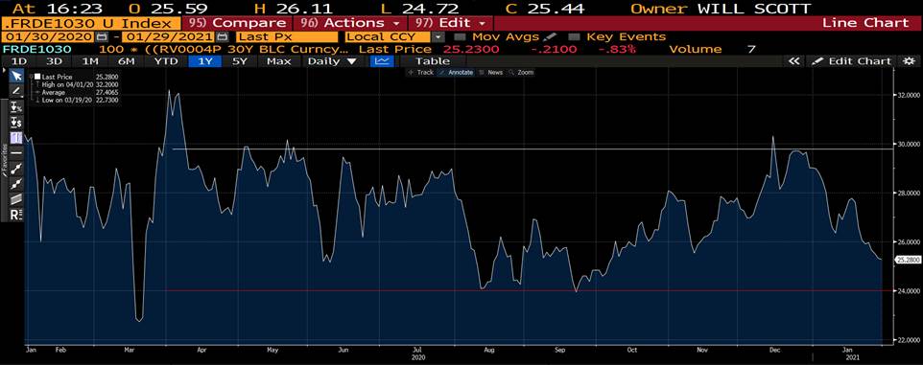Select the YTD range tab
Viewport: 923px width, 365px height.
pyautogui.click(x=165, y=61)
